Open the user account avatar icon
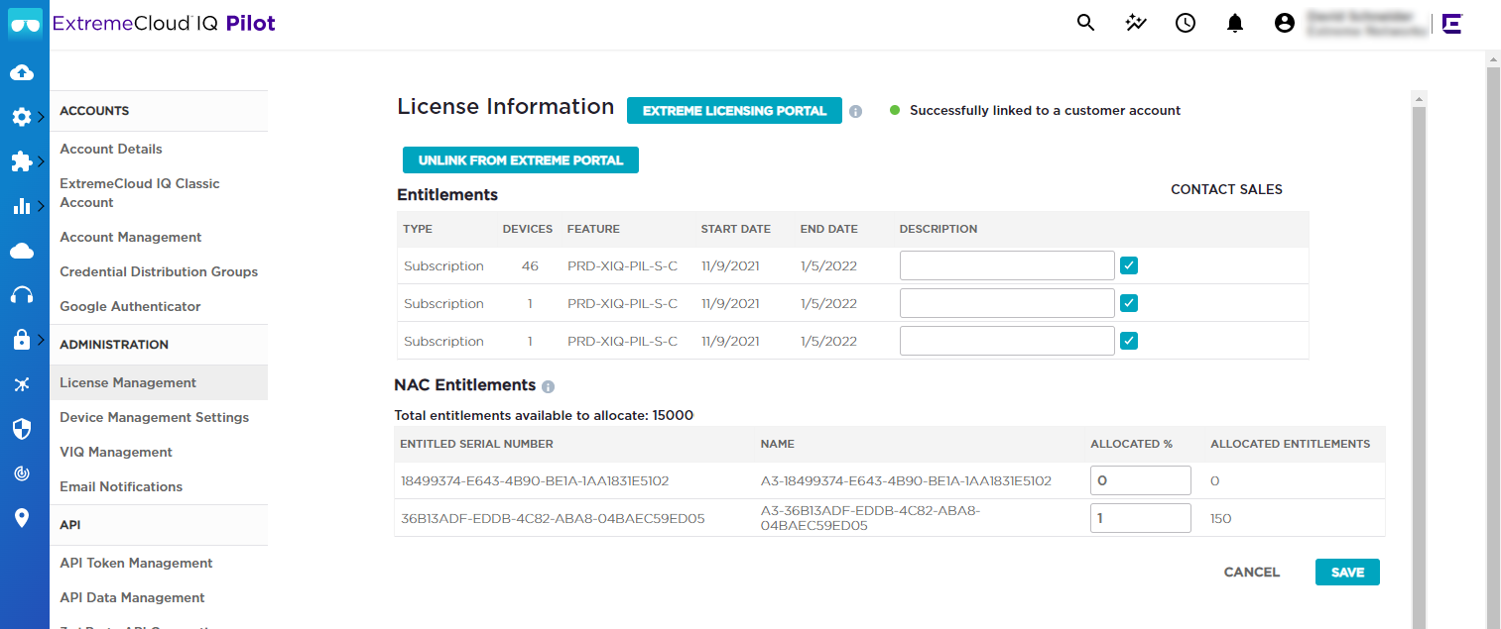 [1285, 23]
